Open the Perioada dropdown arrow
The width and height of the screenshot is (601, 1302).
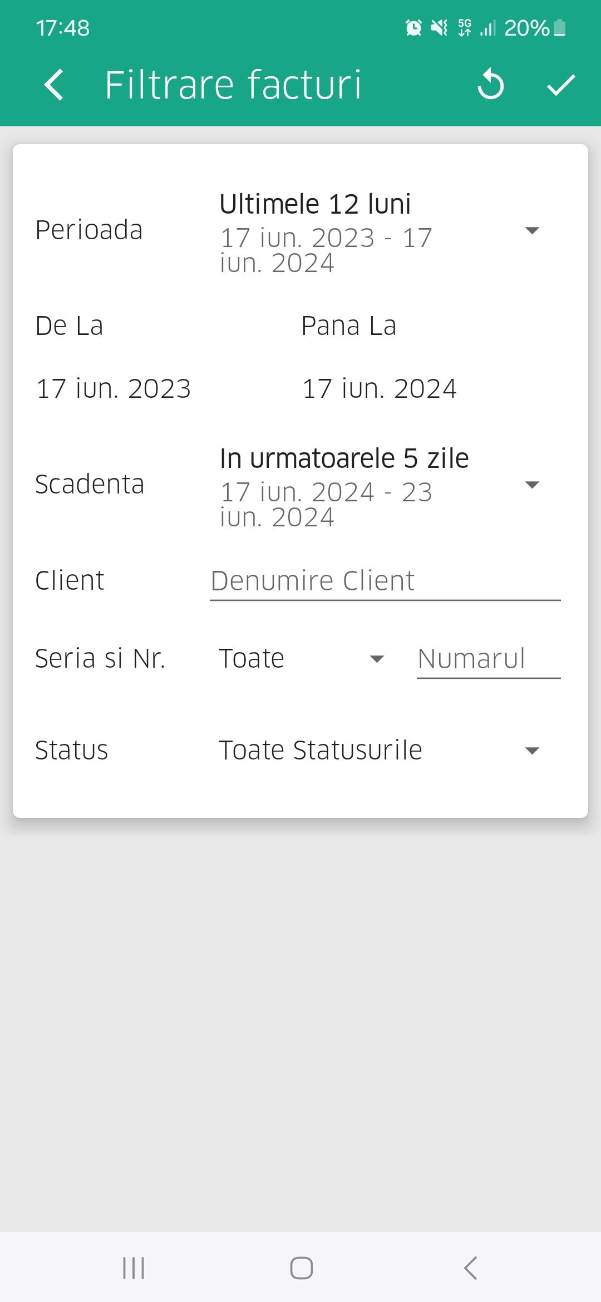point(532,230)
